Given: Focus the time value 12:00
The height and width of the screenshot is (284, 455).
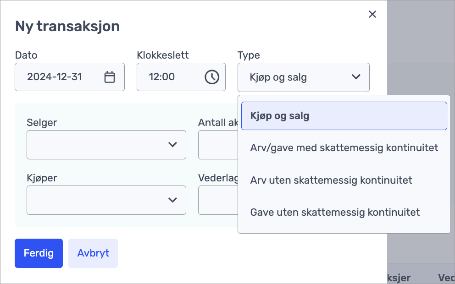Looking at the screenshot, I should tap(162, 77).
